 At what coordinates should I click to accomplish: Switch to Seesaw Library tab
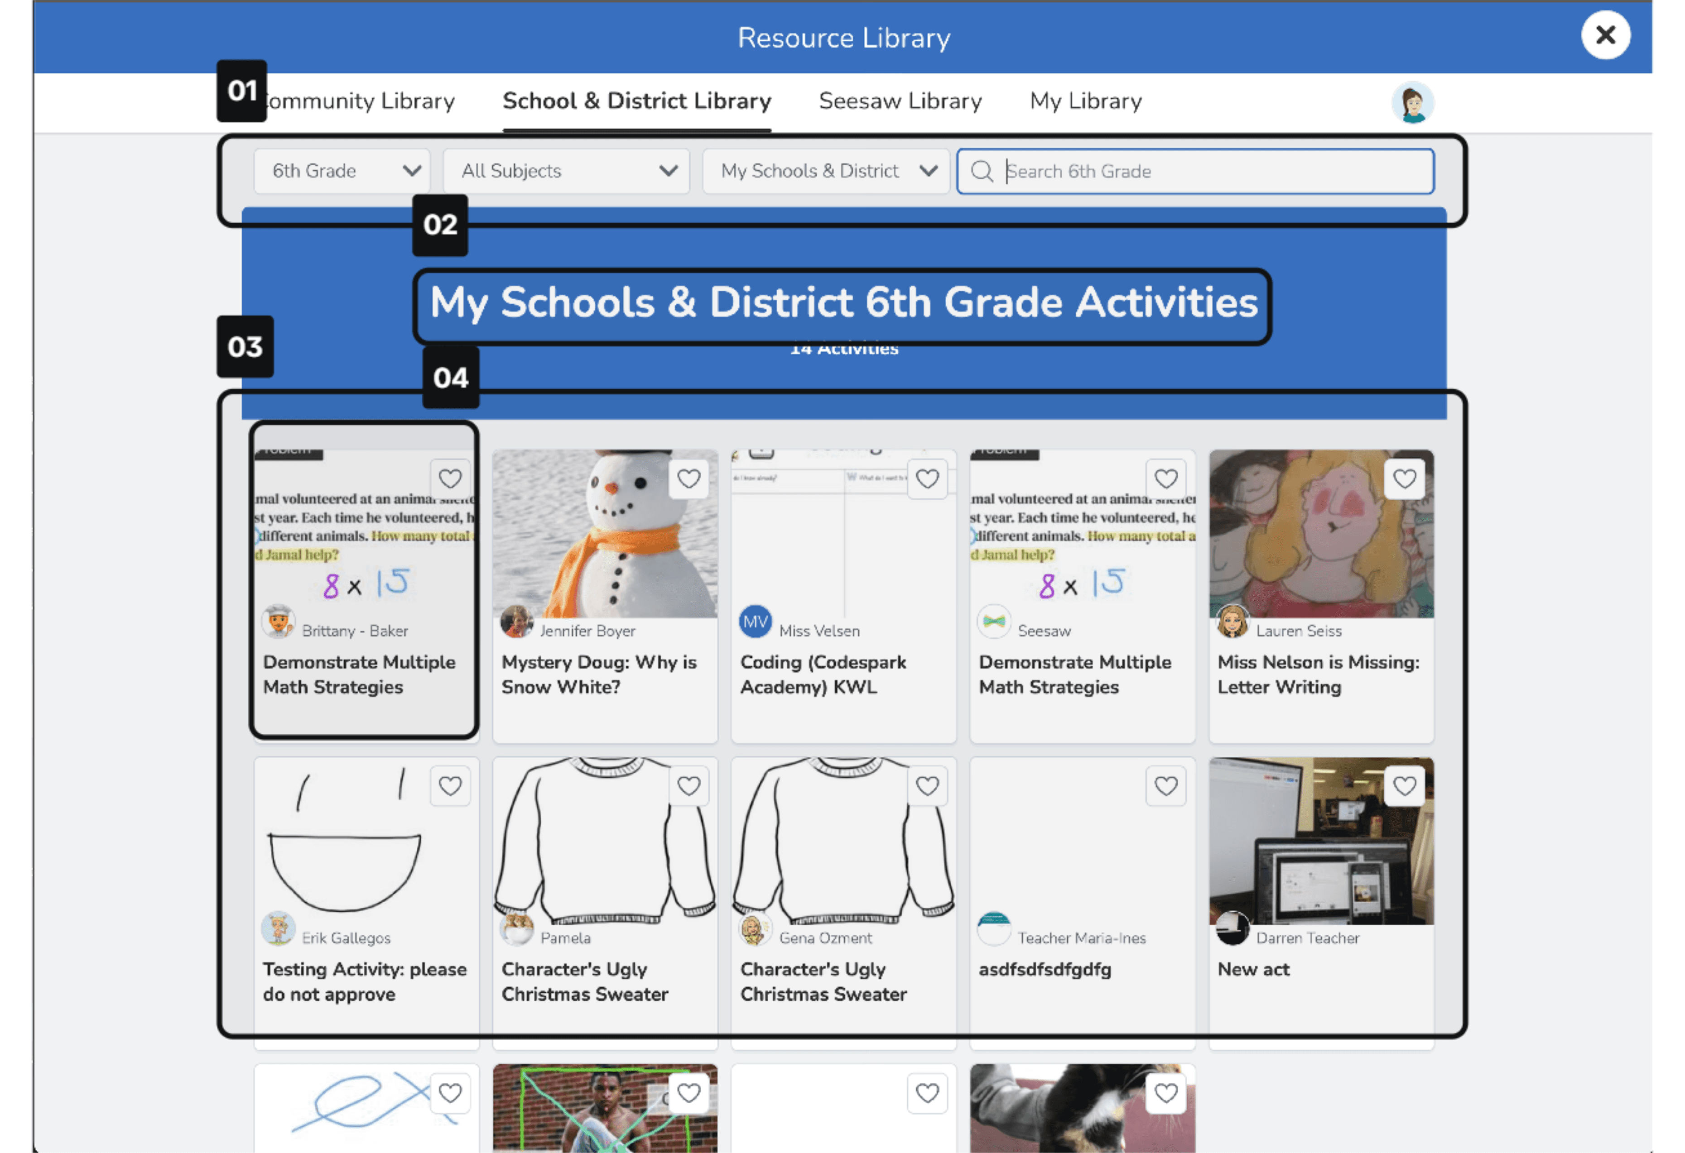(900, 101)
